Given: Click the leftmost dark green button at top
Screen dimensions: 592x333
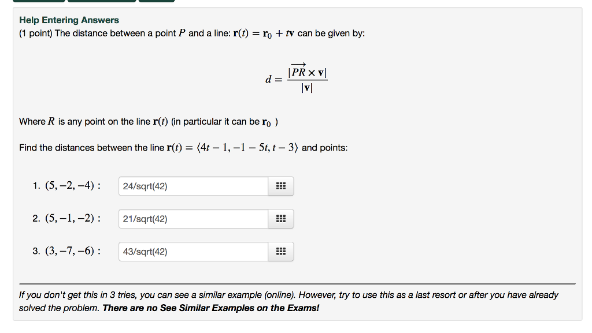Looking at the screenshot, I should pos(39,1).
